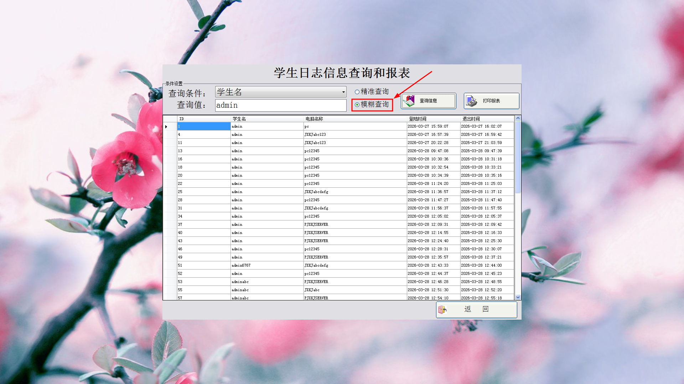684x384 pixels.
Task: Select the 精准查询 radio option
Action: pyautogui.click(x=357, y=92)
